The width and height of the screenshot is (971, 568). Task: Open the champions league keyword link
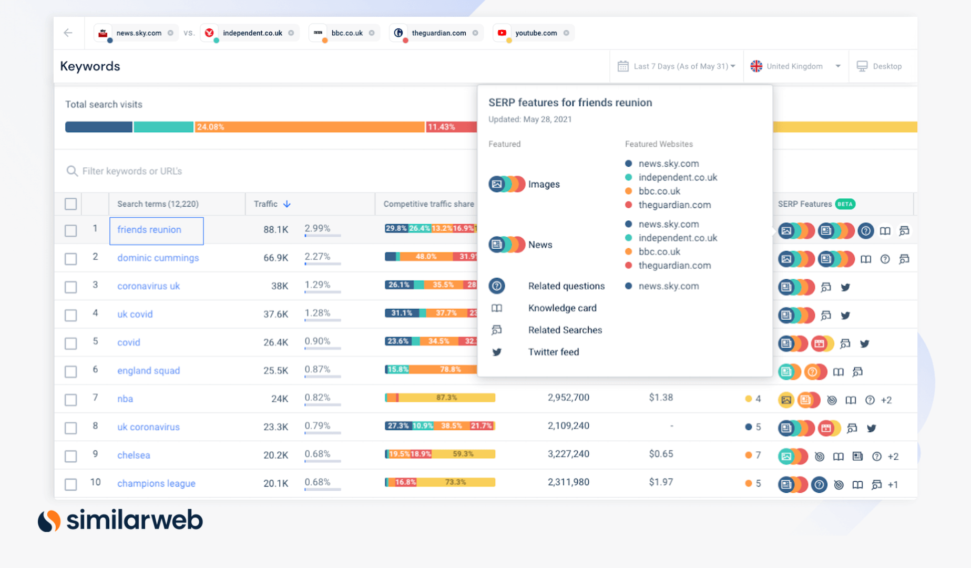(156, 483)
